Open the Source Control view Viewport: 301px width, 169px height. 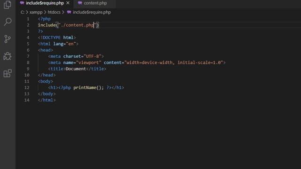pyautogui.click(x=8, y=39)
